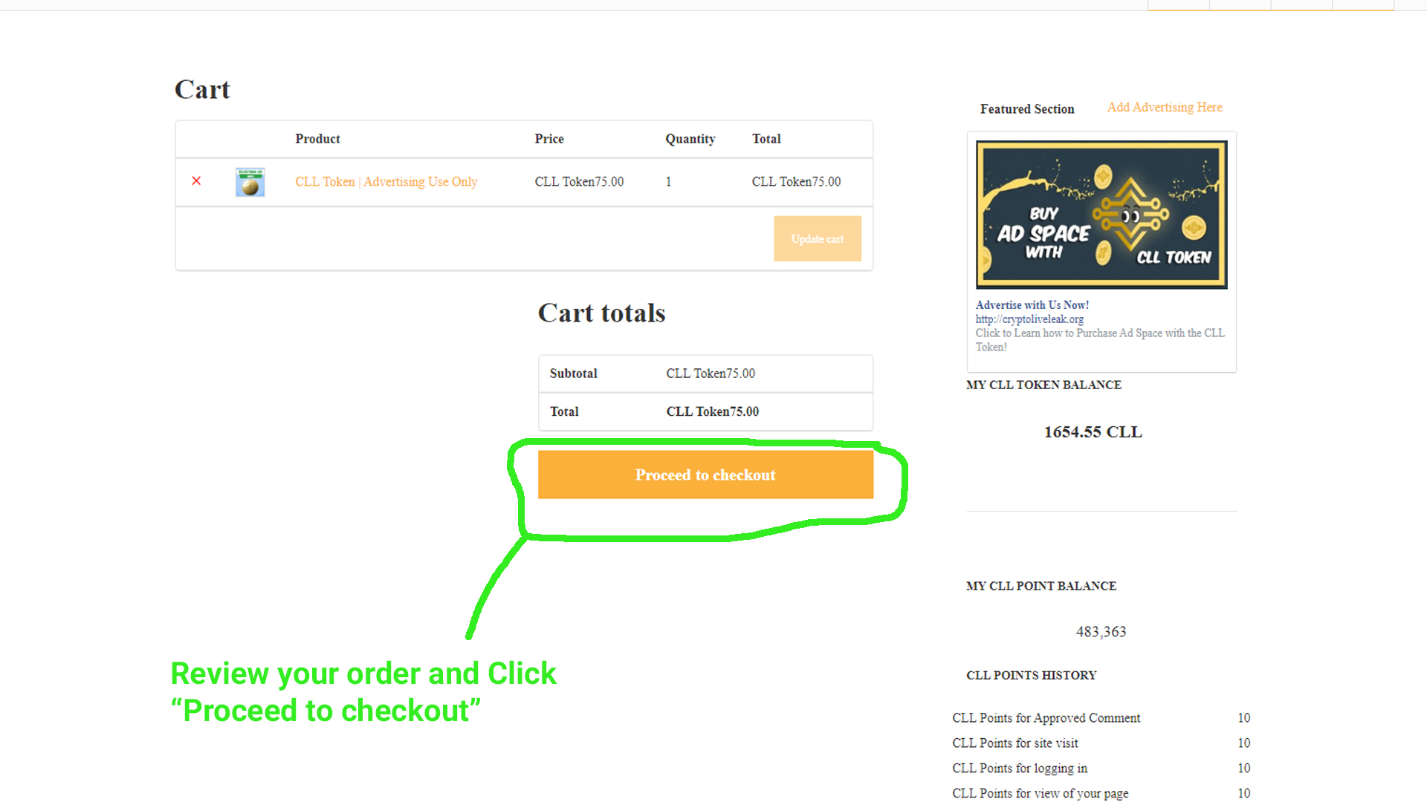Open the Add Advertising Here link

pos(1165,108)
